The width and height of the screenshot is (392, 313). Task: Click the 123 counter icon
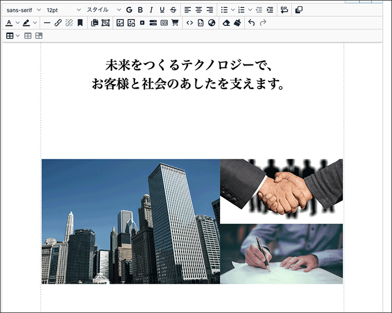point(164,23)
